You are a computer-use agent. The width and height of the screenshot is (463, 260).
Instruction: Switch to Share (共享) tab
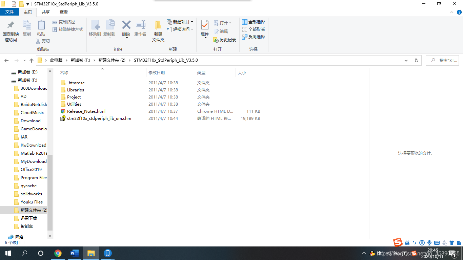pyautogui.click(x=46, y=12)
